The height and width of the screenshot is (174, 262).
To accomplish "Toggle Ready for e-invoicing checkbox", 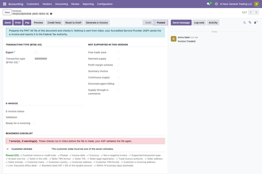I will (x=34, y=123).
